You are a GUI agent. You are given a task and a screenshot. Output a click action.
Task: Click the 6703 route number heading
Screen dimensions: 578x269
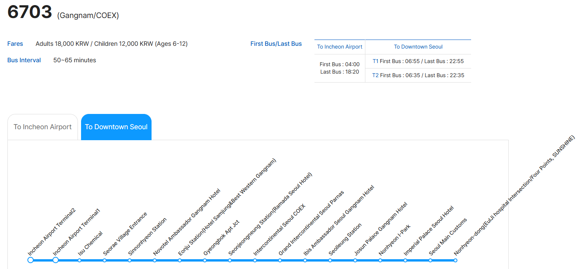coord(30,12)
